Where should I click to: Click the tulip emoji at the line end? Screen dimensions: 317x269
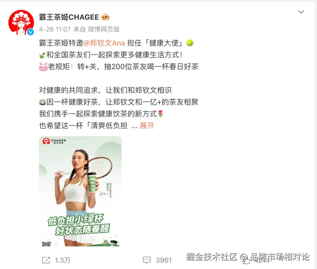click(160, 114)
